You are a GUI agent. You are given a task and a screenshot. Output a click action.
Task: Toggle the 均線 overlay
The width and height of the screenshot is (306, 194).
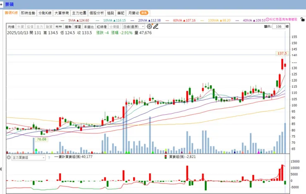(x=11, y=27)
